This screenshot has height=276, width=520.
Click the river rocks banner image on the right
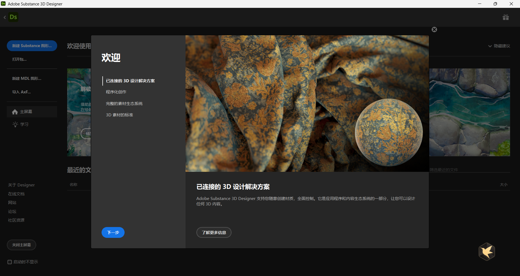click(x=470, y=112)
